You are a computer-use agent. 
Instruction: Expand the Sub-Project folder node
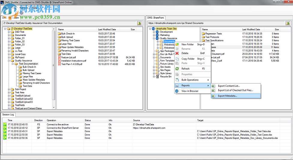click(x=9, y=89)
